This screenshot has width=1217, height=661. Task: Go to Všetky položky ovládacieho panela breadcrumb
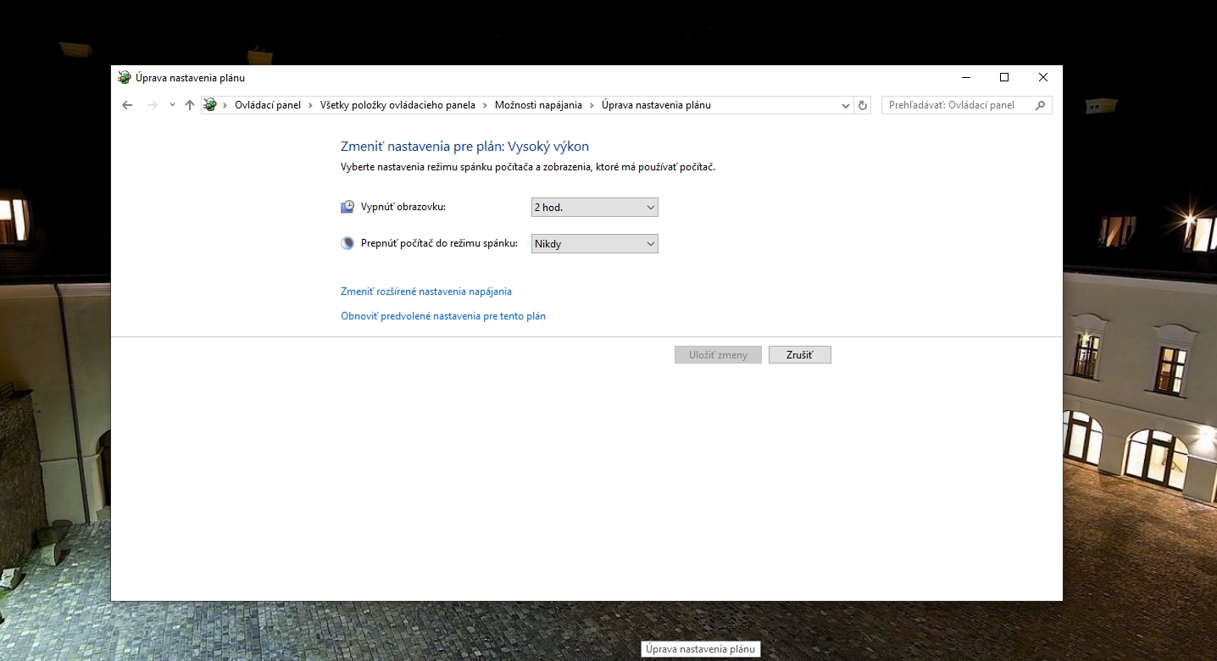397,105
